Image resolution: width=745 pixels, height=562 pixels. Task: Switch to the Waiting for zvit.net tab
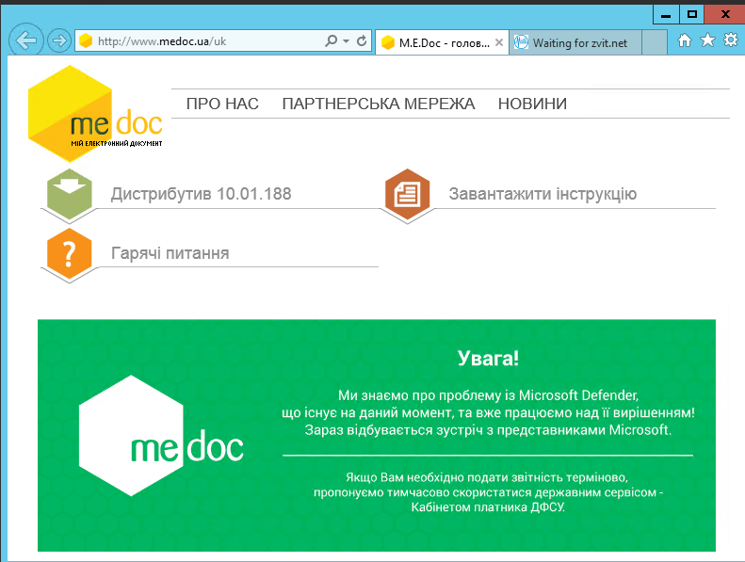click(x=575, y=42)
